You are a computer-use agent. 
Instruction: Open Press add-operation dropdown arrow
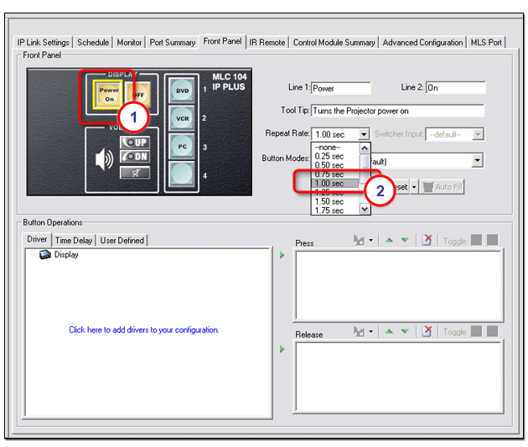click(370, 240)
